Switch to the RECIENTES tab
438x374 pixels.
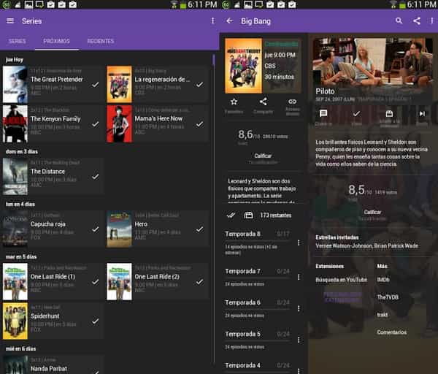100,42
